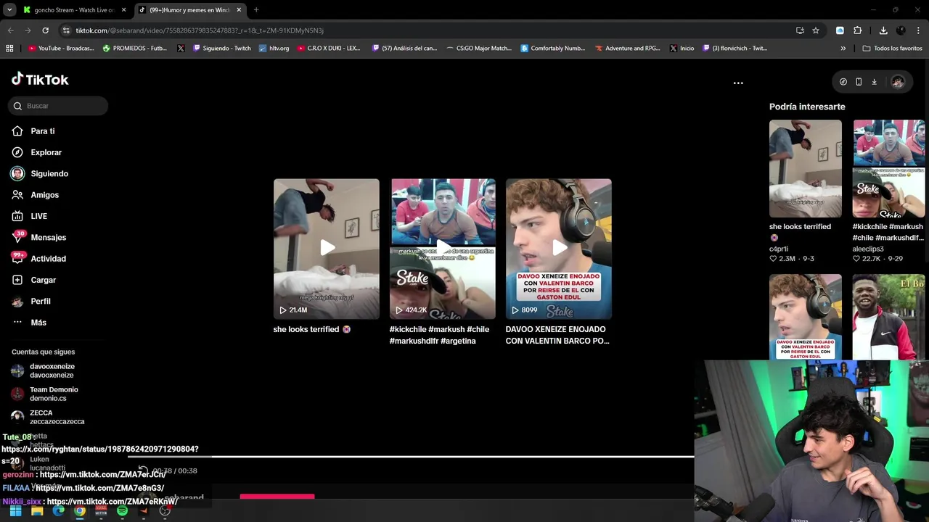
Task: Open davooxeneize followed account
Action: point(52,370)
